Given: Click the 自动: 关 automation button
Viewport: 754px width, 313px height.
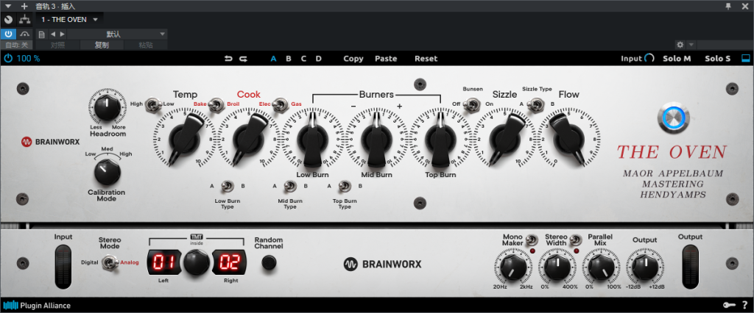Looking at the screenshot, I should [17, 45].
